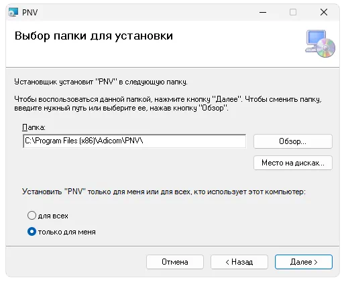Click into the folder path input field
The image size is (344, 282).
coord(134,141)
